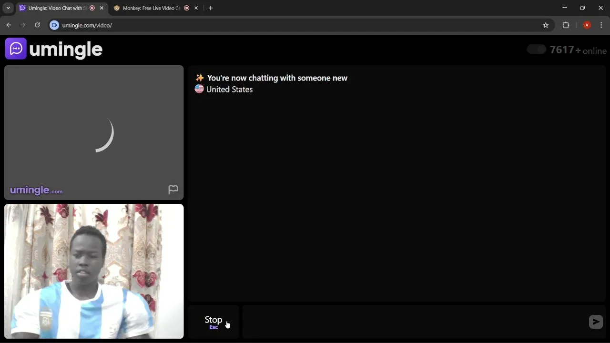Click the local webcam video preview
The width and height of the screenshot is (610, 343).
(x=94, y=272)
